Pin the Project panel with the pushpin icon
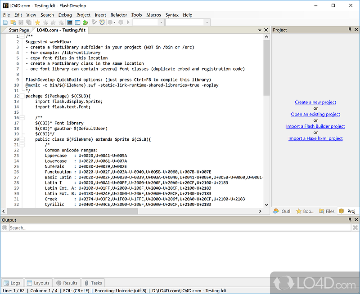The height and width of the screenshot is (294, 360). (x=350, y=30)
